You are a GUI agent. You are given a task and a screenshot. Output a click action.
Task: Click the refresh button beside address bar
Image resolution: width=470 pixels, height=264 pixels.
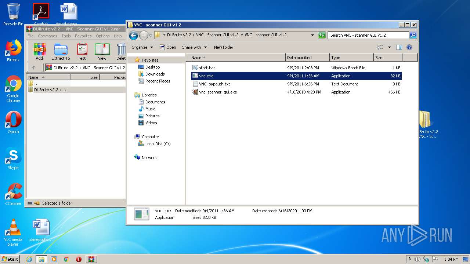(x=322, y=35)
